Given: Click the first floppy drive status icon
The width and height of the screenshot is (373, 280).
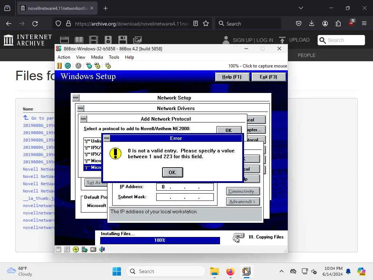Looking at the screenshot, I should 58,249.
